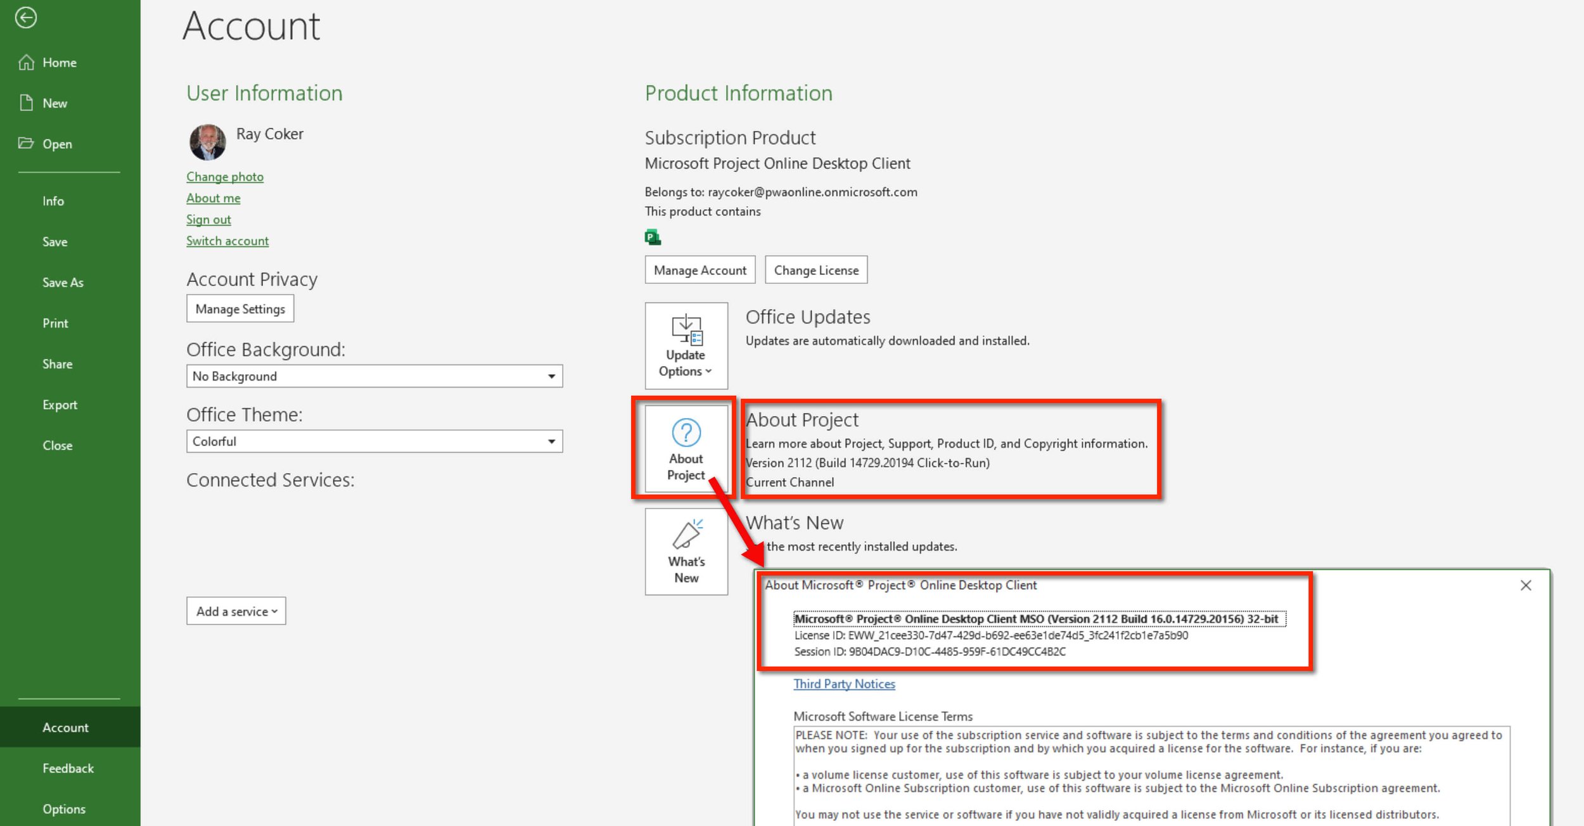This screenshot has height=826, width=1584.
Task: Click the Version 2112 build text
Action: [x=867, y=463]
